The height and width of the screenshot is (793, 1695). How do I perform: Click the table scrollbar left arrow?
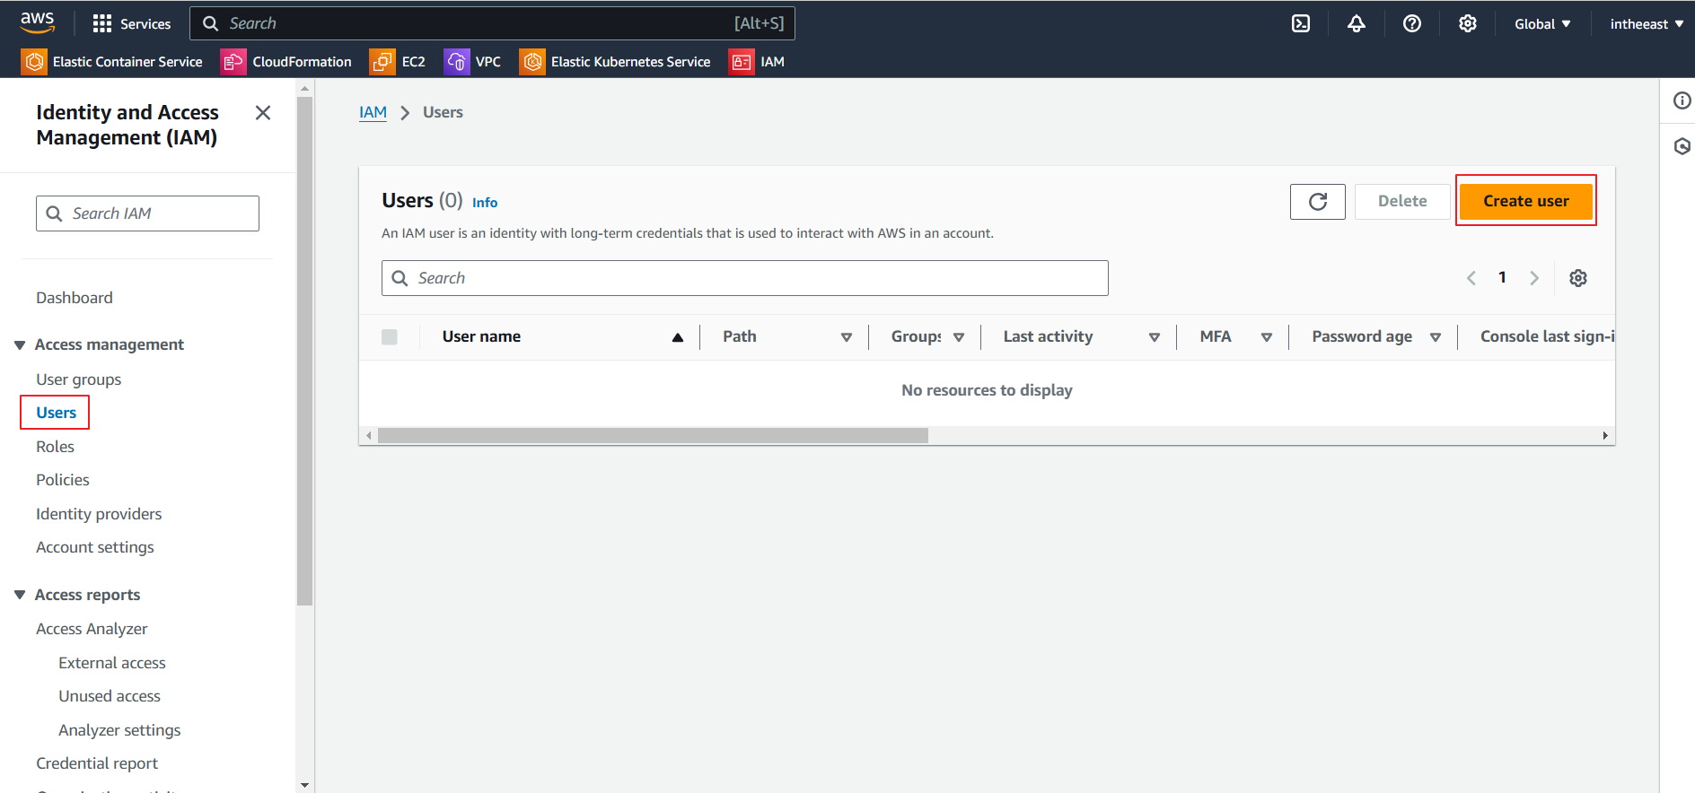368,436
